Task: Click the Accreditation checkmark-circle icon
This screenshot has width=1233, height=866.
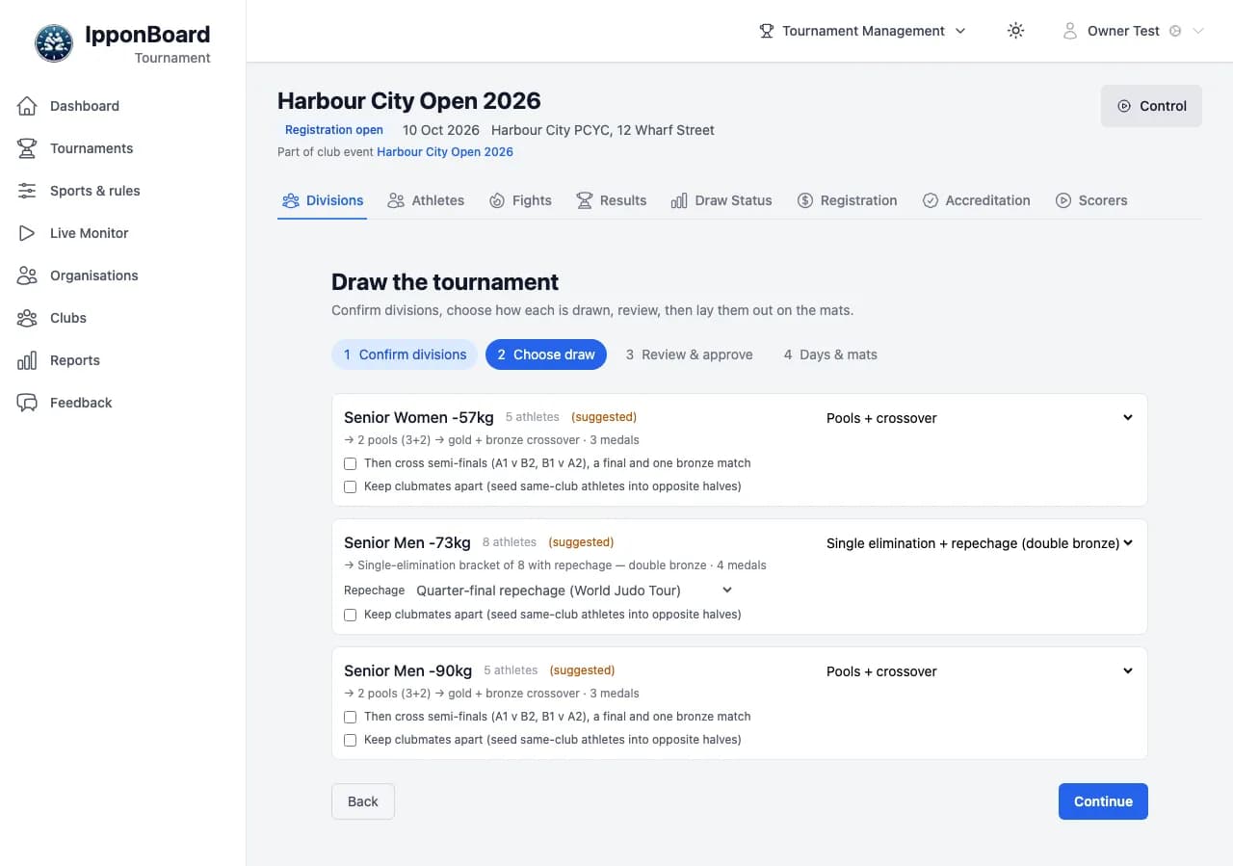Action: click(x=931, y=200)
